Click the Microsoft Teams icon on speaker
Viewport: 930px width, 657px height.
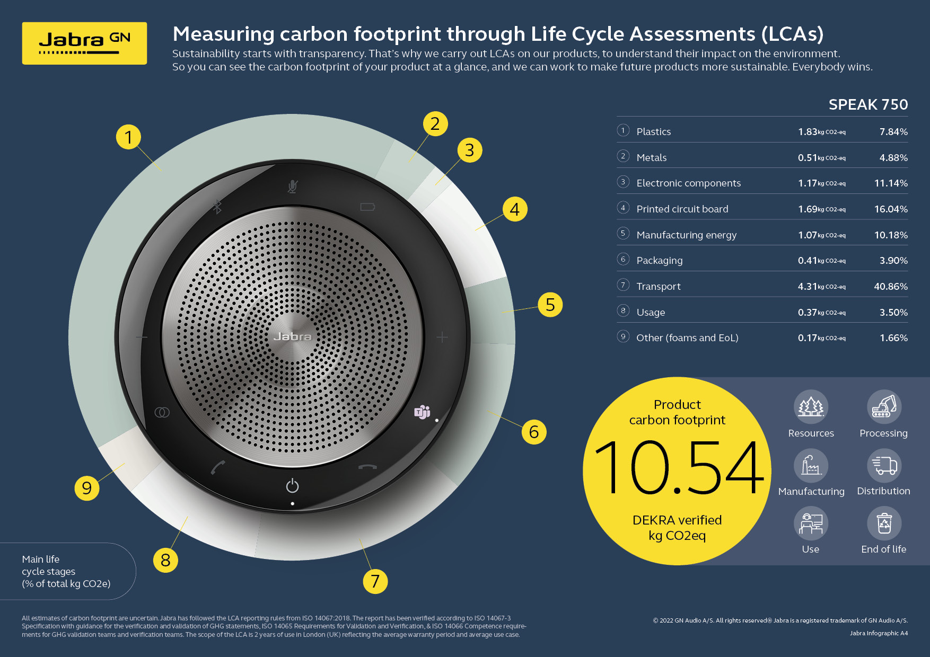[x=422, y=412]
